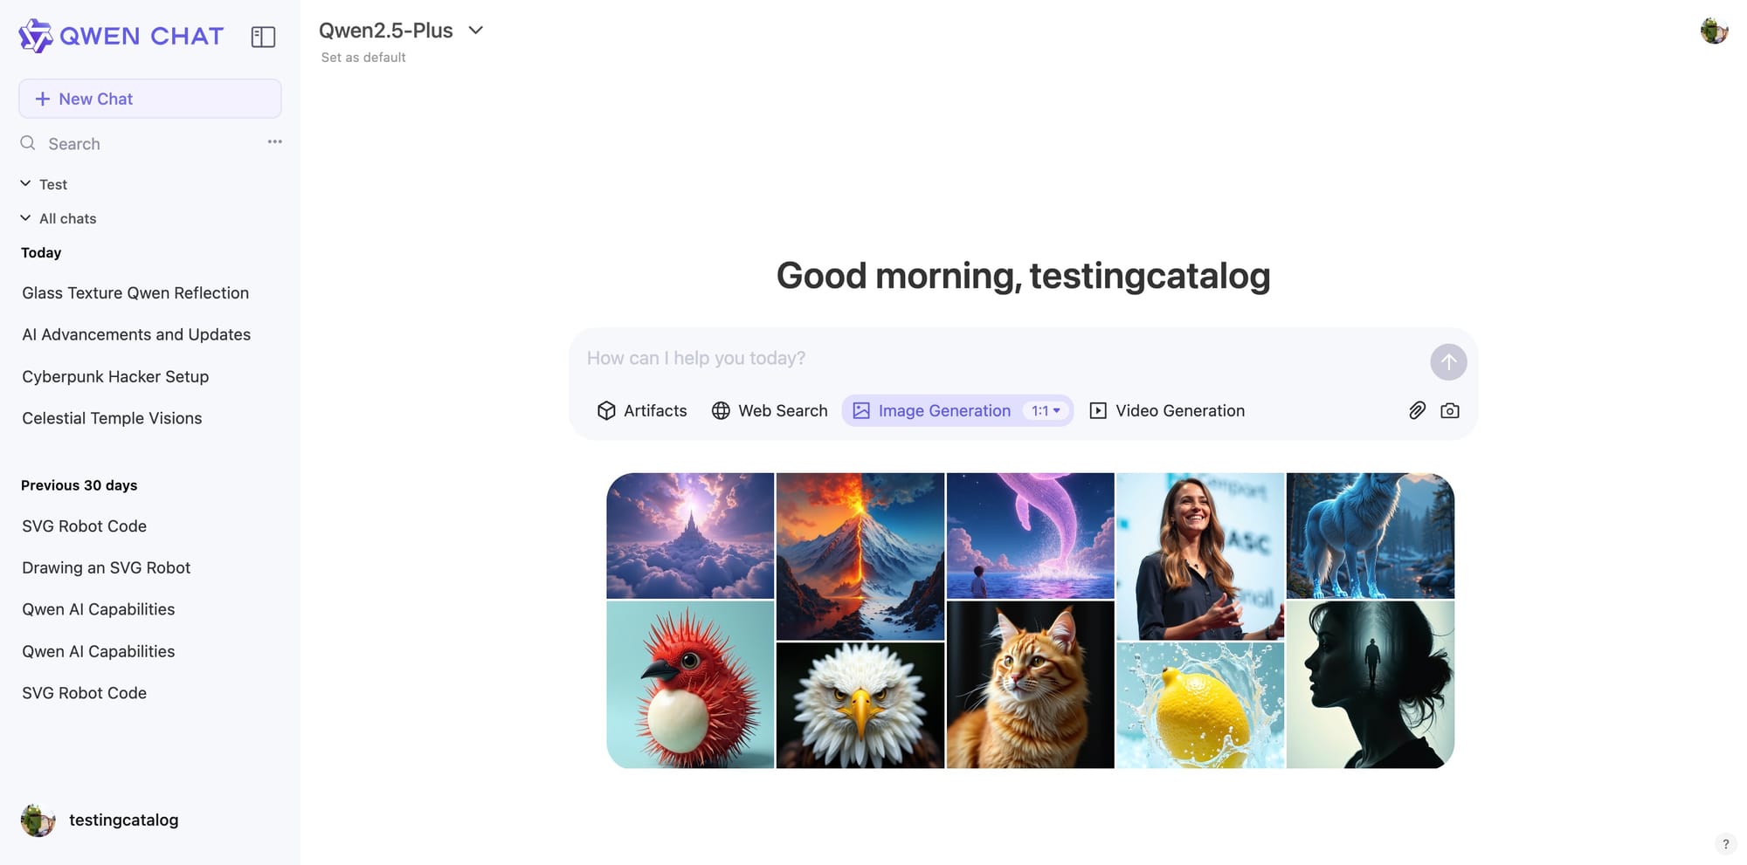Image resolution: width=1747 pixels, height=865 pixels.
Task: Open the three-dot menu beside Search
Action: 274,141
